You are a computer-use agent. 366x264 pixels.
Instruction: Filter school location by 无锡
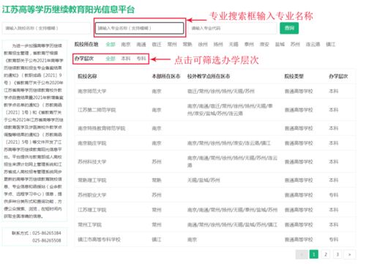point(234,44)
